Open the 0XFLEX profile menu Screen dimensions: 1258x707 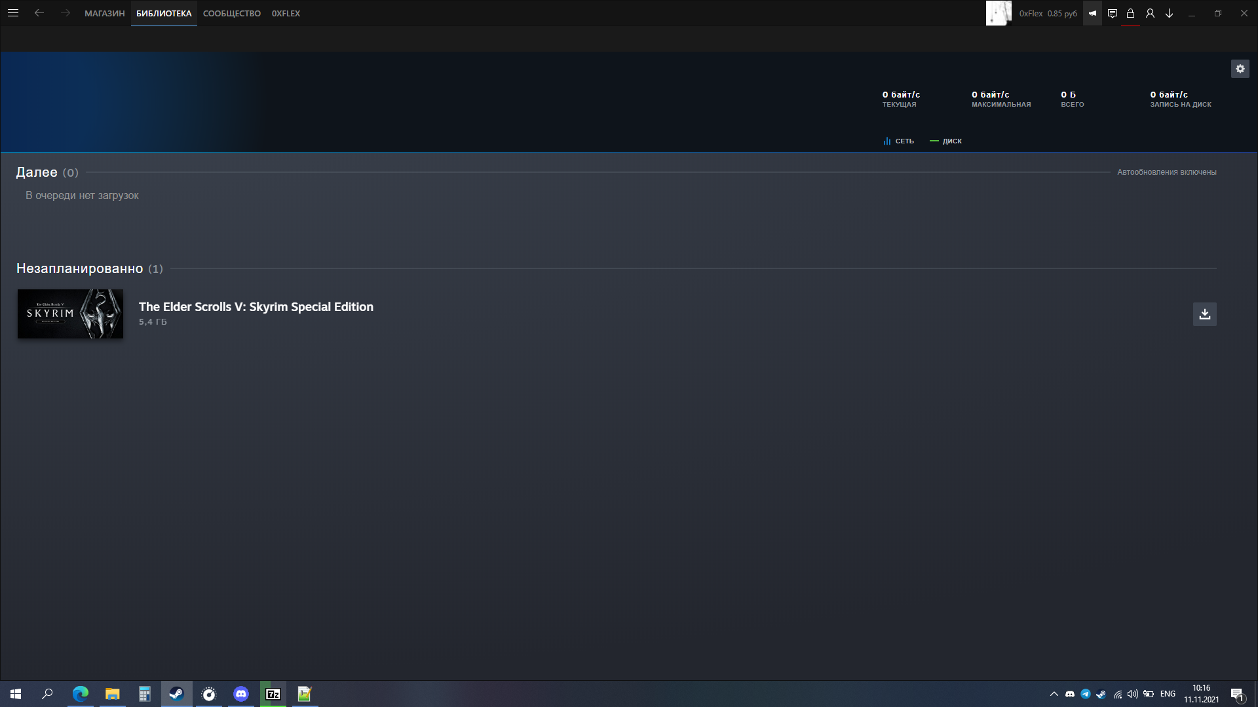tap(286, 13)
